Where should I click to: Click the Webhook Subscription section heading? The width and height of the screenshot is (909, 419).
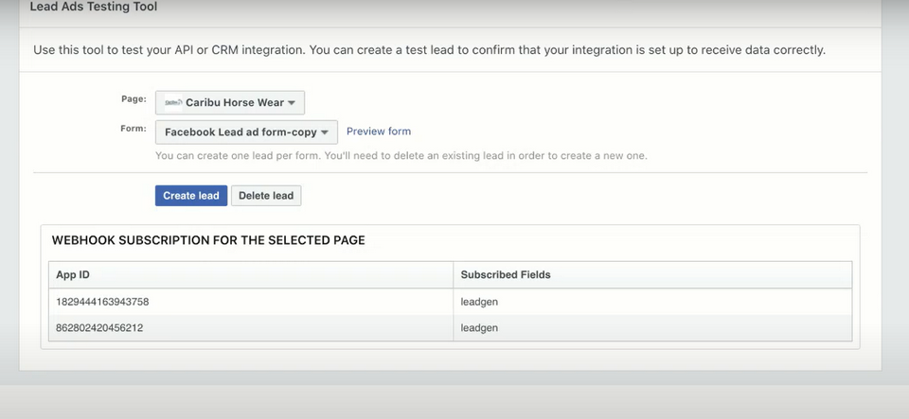(x=208, y=240)
